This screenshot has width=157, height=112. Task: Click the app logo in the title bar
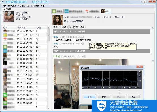[x=3, y=2]
